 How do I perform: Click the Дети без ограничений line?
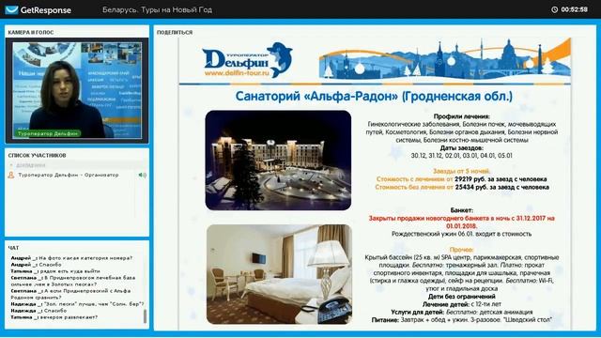click(462, 297)
